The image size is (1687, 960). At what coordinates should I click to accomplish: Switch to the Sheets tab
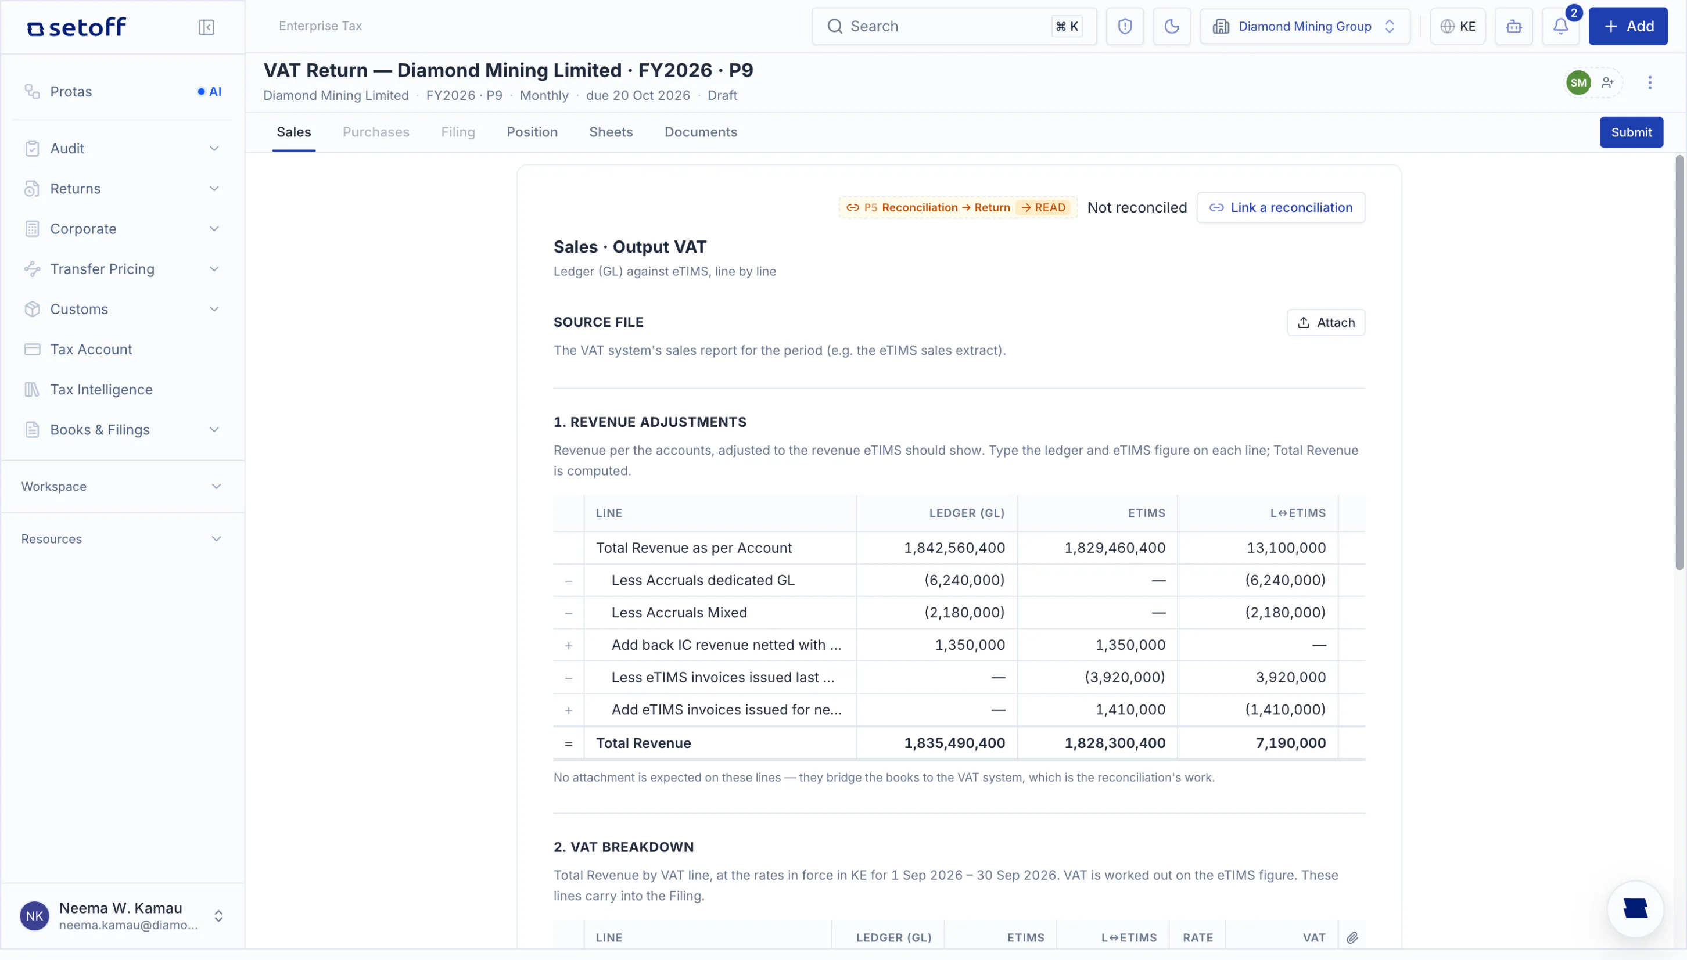pos(611,132)
